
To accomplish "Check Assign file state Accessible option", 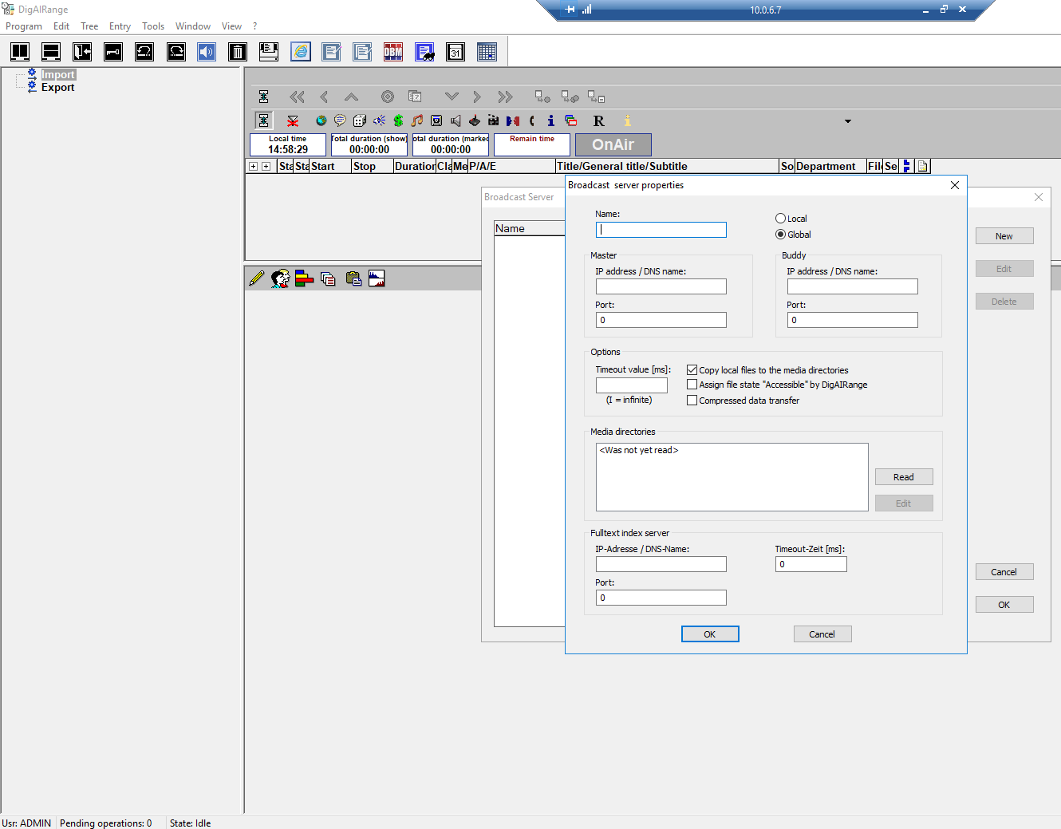I will [x=692, y=385].
